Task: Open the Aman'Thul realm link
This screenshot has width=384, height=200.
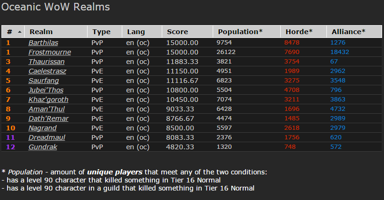Action: 47,109
